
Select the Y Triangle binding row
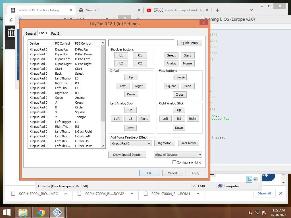click(x=65, y=117)
